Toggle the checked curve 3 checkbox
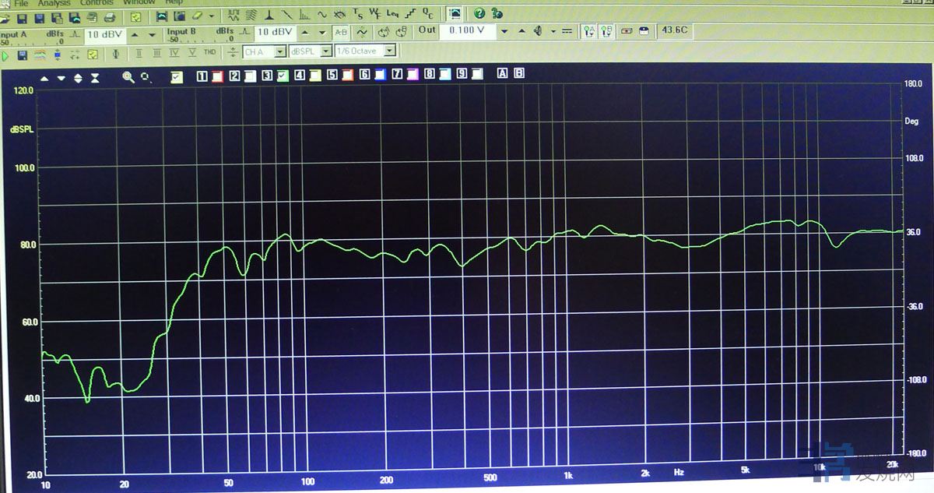 pyautogui.click(x=282, y=76)
